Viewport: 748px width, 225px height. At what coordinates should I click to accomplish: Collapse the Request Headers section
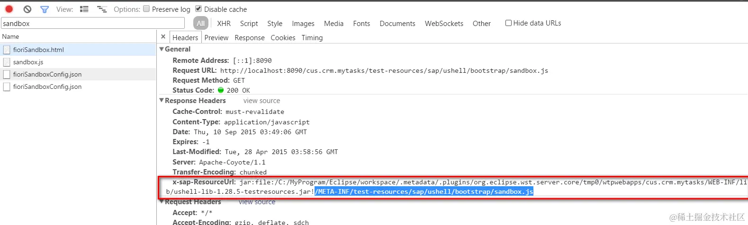[162, 202]
